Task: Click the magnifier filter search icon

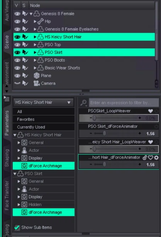Action: point(83,103)
